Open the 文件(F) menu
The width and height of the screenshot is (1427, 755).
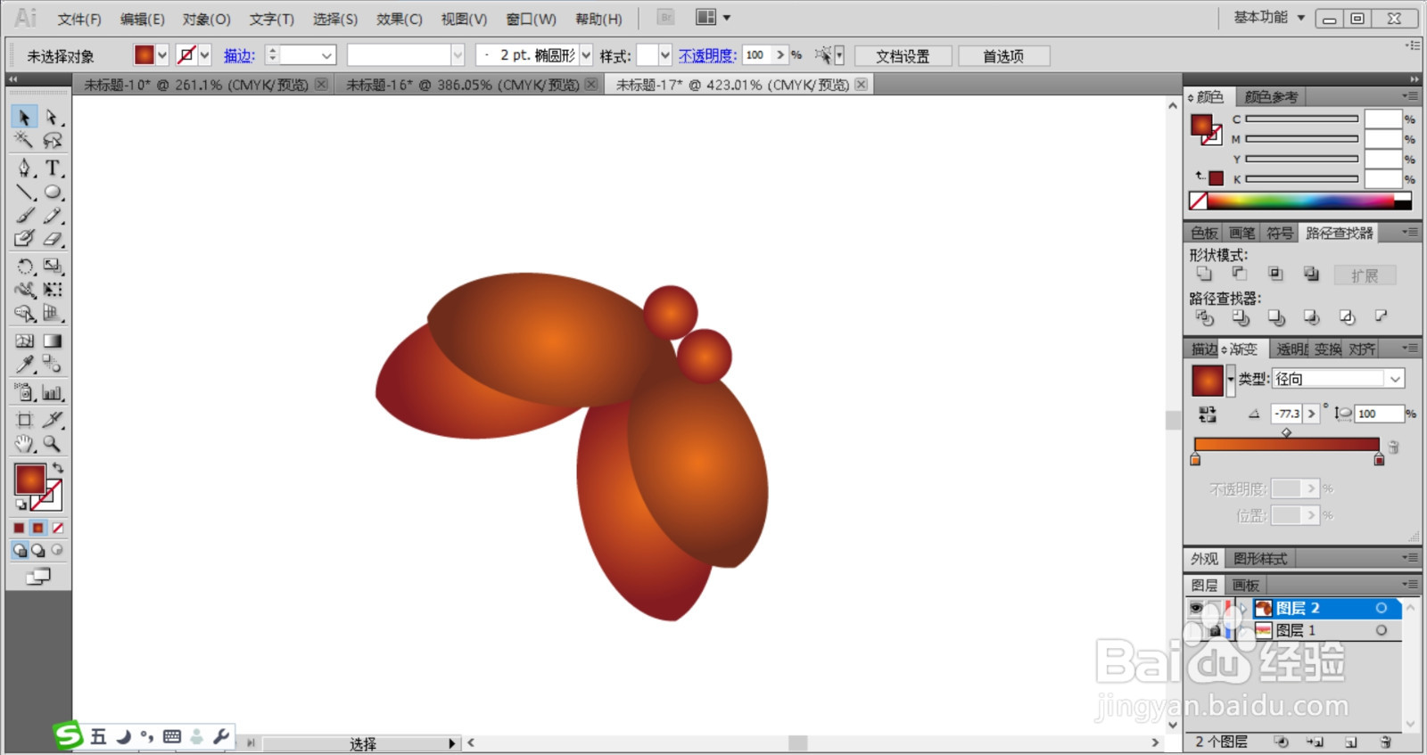pyautogui.click(x=79, y=19)
